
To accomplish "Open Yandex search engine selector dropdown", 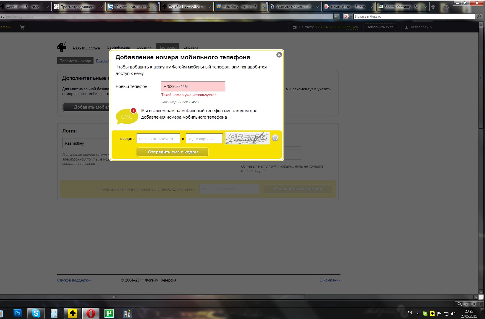I will click(x=348, y=17).
